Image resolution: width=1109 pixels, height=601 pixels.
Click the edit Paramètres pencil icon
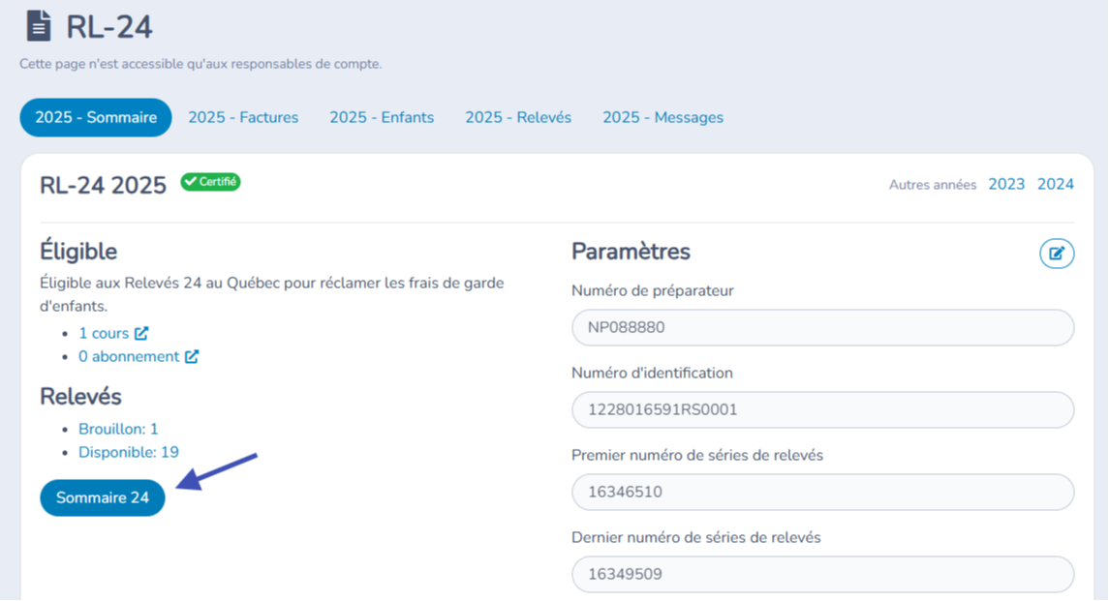tap(1057, 254)
